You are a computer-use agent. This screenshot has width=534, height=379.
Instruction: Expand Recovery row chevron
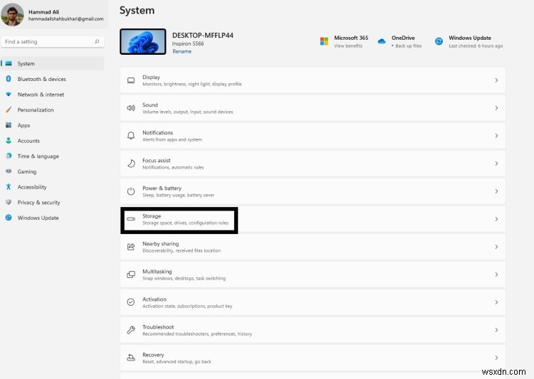496,358
